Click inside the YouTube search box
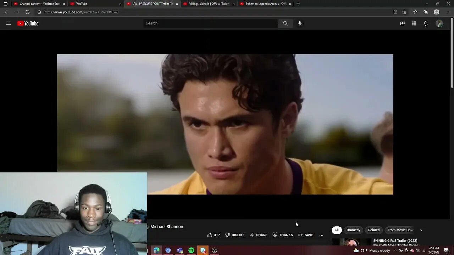The image size is (454, 255). pyautogui.click(x=211, y=23)
